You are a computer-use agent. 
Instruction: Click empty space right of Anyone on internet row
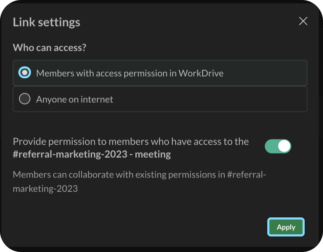pos(212,99)
